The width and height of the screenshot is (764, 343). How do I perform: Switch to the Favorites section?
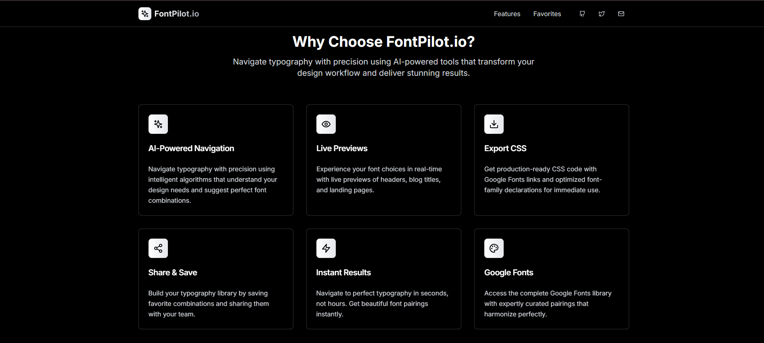point(547,14)
